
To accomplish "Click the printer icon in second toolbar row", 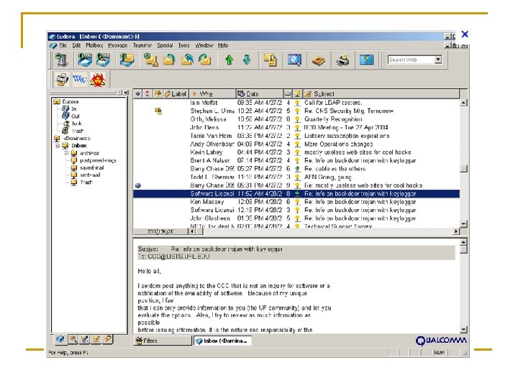I will pos(61,80).
